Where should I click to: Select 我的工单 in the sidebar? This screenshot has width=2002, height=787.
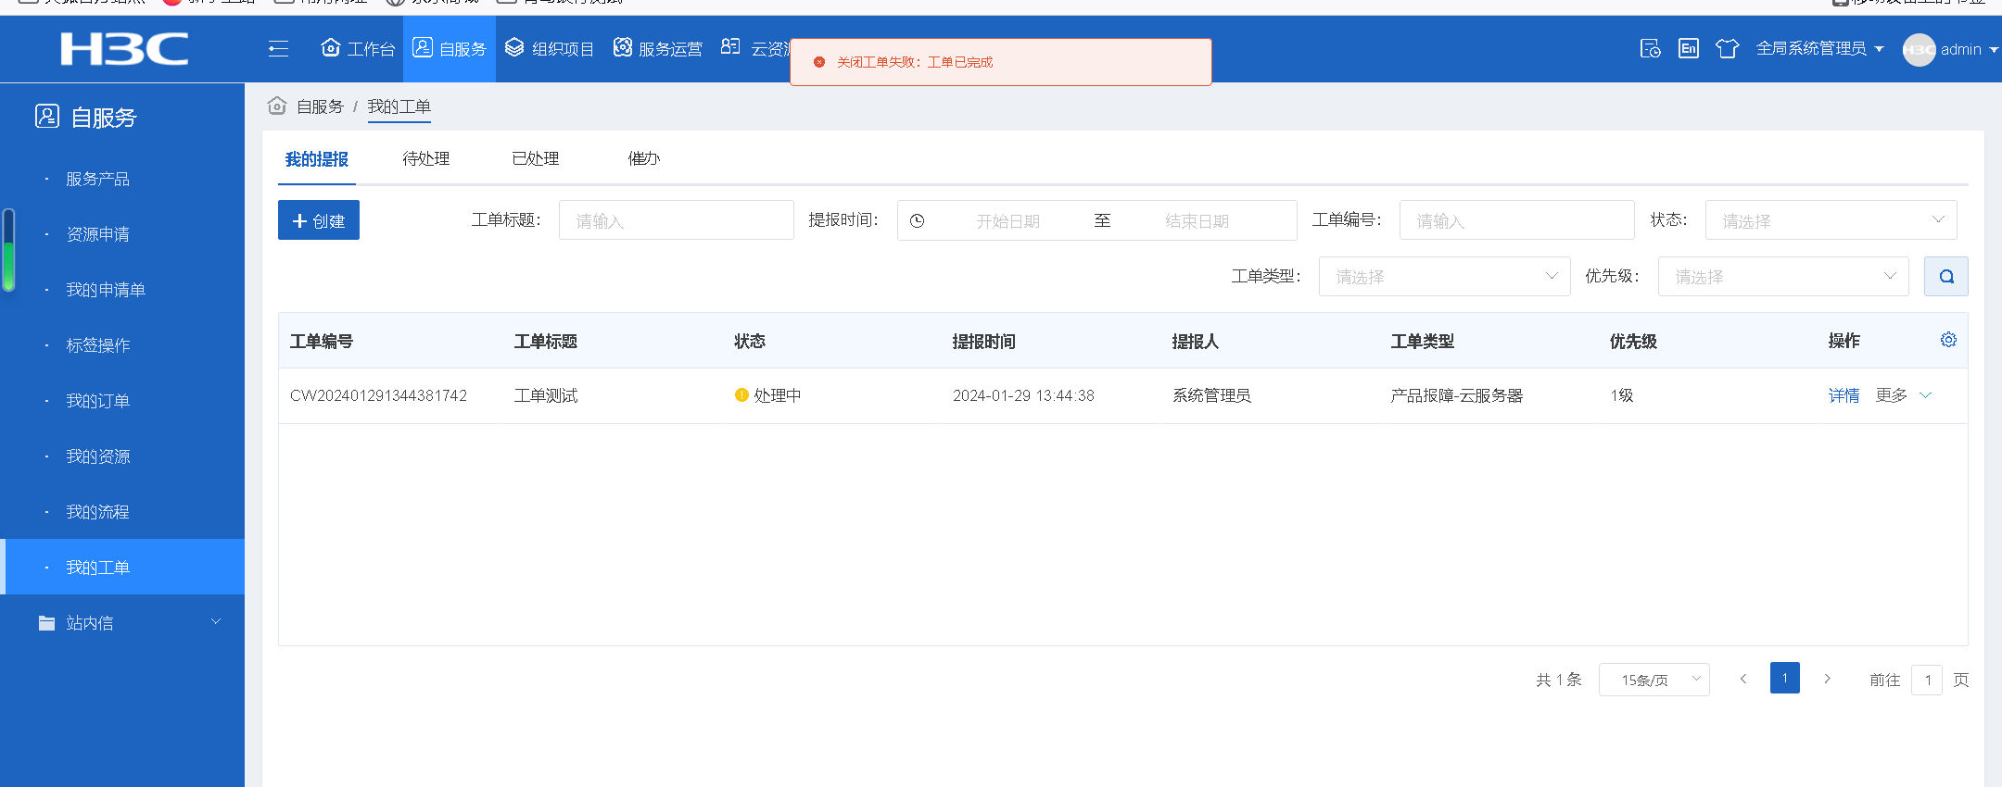pos(122,567)
